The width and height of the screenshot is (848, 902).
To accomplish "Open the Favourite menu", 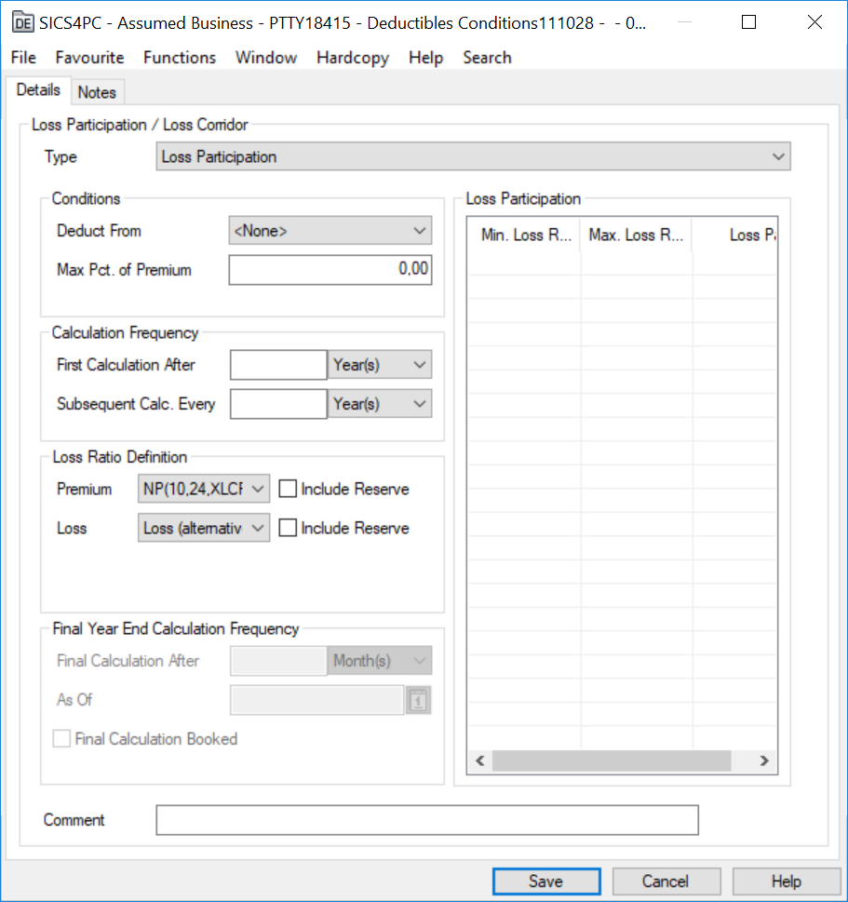I will tap(89, 58).
